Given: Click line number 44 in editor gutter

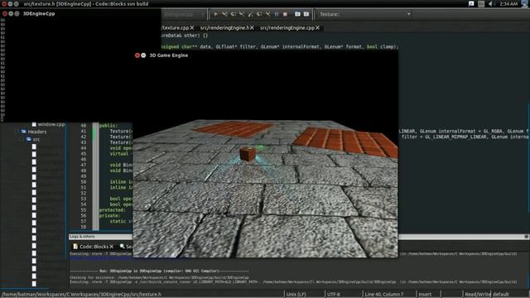Looking at the screenshot, I should coord(83,148).
